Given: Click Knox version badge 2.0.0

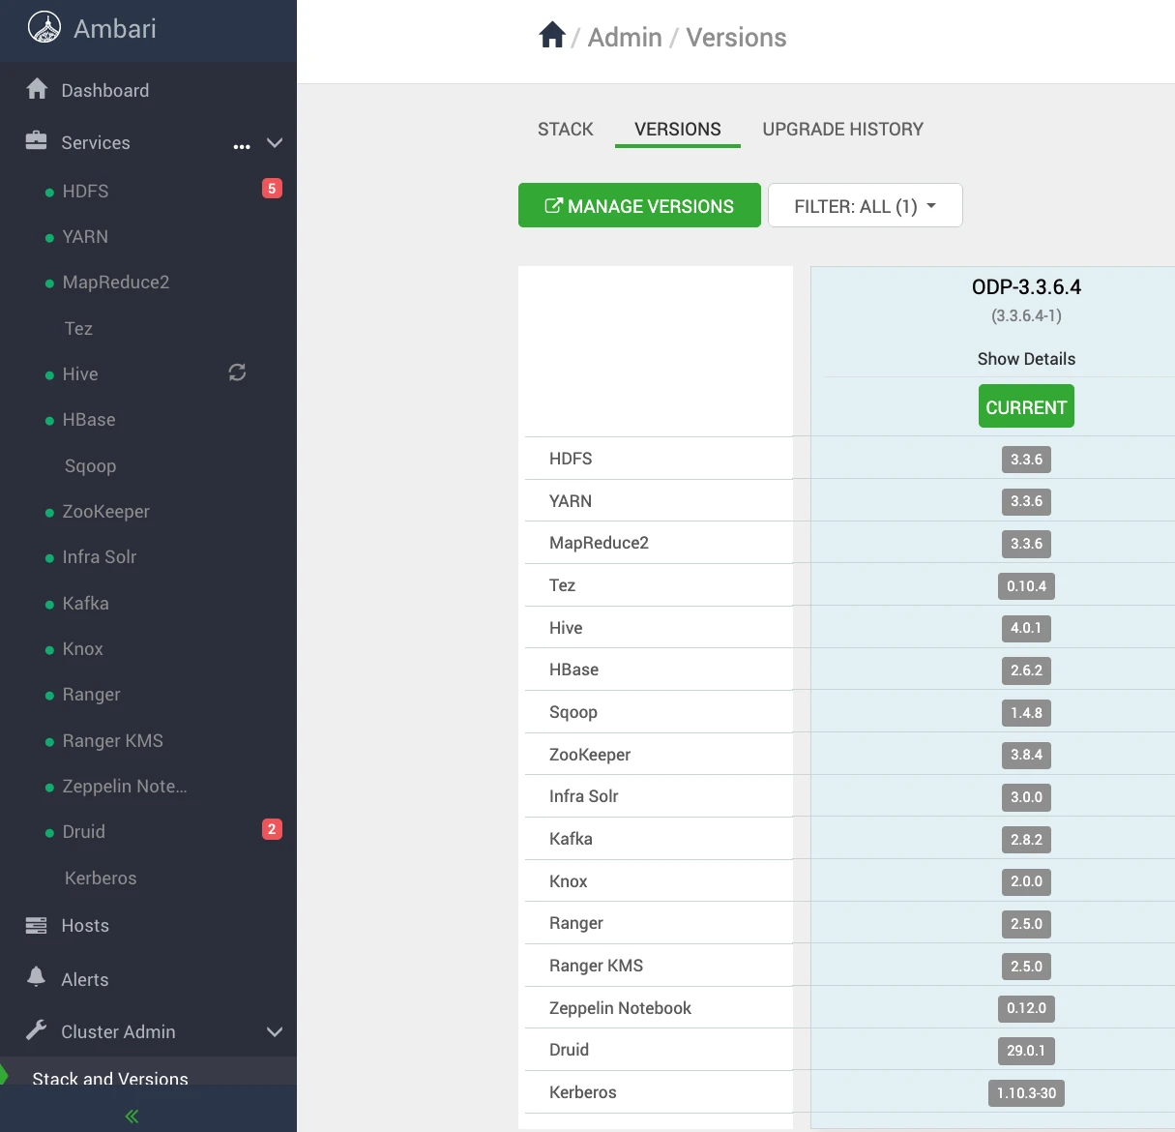Looking at the screenshot, I should (1026, 881).
